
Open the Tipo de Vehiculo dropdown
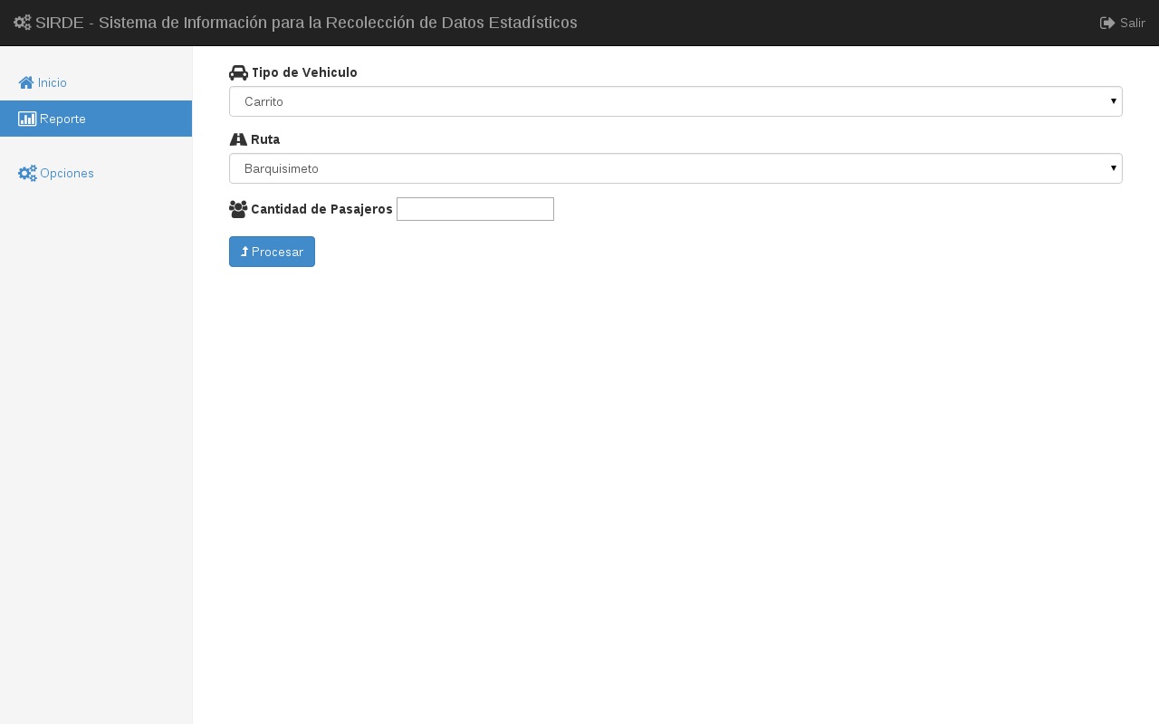click(x=675, y=101)
